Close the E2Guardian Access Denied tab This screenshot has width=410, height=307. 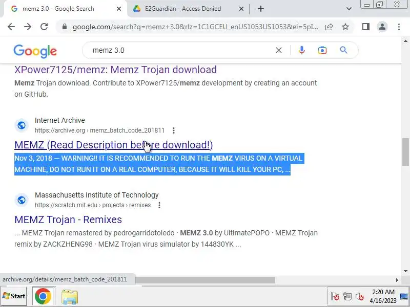tap(241, 9)
